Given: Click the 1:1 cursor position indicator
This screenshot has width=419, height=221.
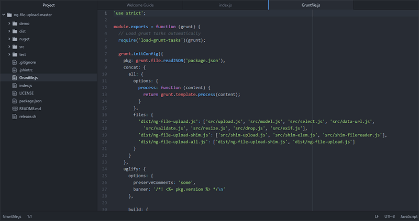Looking at the screenshot, I should click(29, 216).
